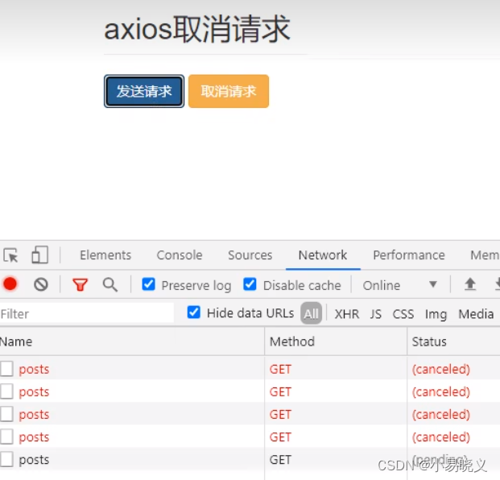Screen dimensions: 500x480
Task: Filter requests by CSS type
Action: 403,314
